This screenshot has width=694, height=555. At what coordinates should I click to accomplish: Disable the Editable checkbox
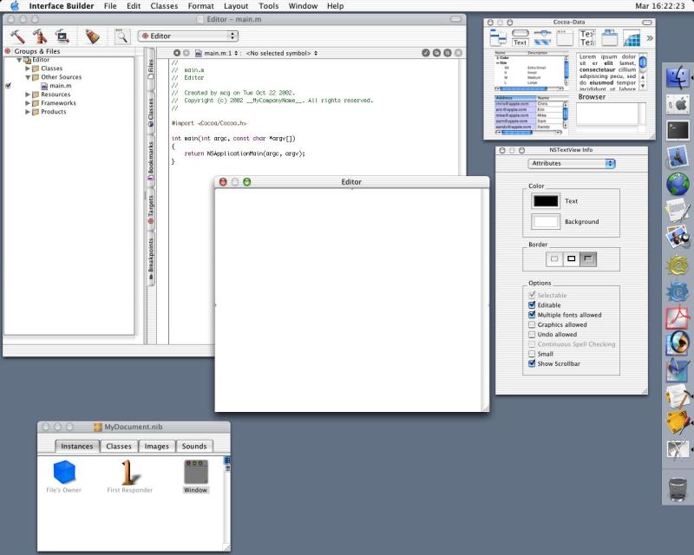coord(532,305)
